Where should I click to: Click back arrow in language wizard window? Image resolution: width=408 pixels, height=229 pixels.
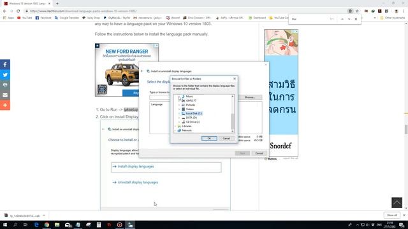(x=142, y=71)
